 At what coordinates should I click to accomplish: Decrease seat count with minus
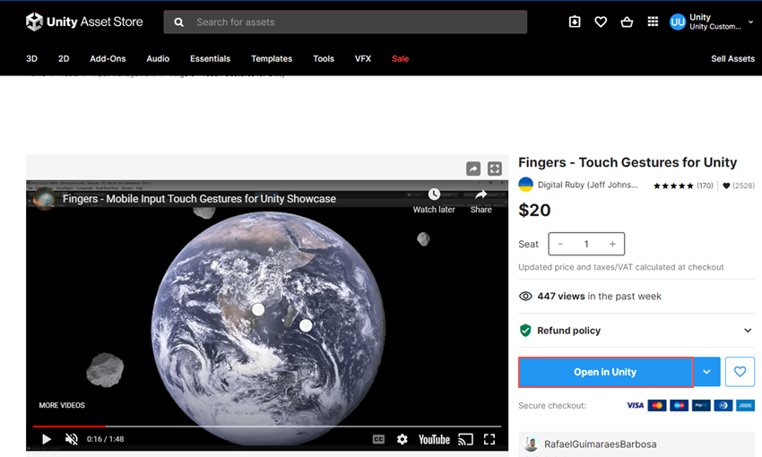pos(560,244)
